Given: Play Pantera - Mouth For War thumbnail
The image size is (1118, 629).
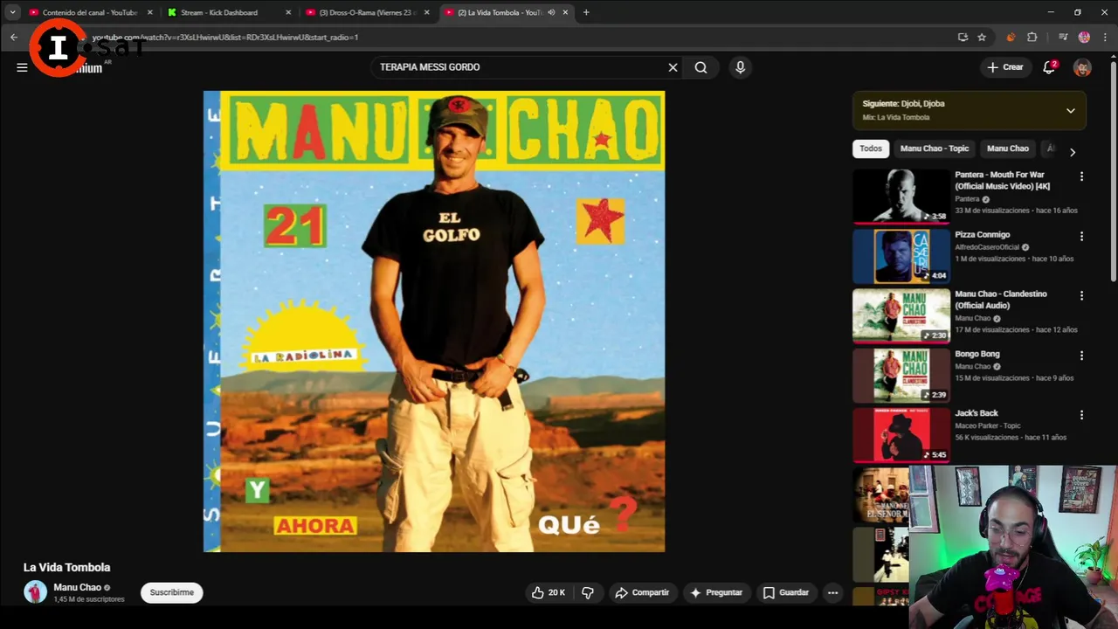Looking at the screenshot, I should click(x=901, y=197).
